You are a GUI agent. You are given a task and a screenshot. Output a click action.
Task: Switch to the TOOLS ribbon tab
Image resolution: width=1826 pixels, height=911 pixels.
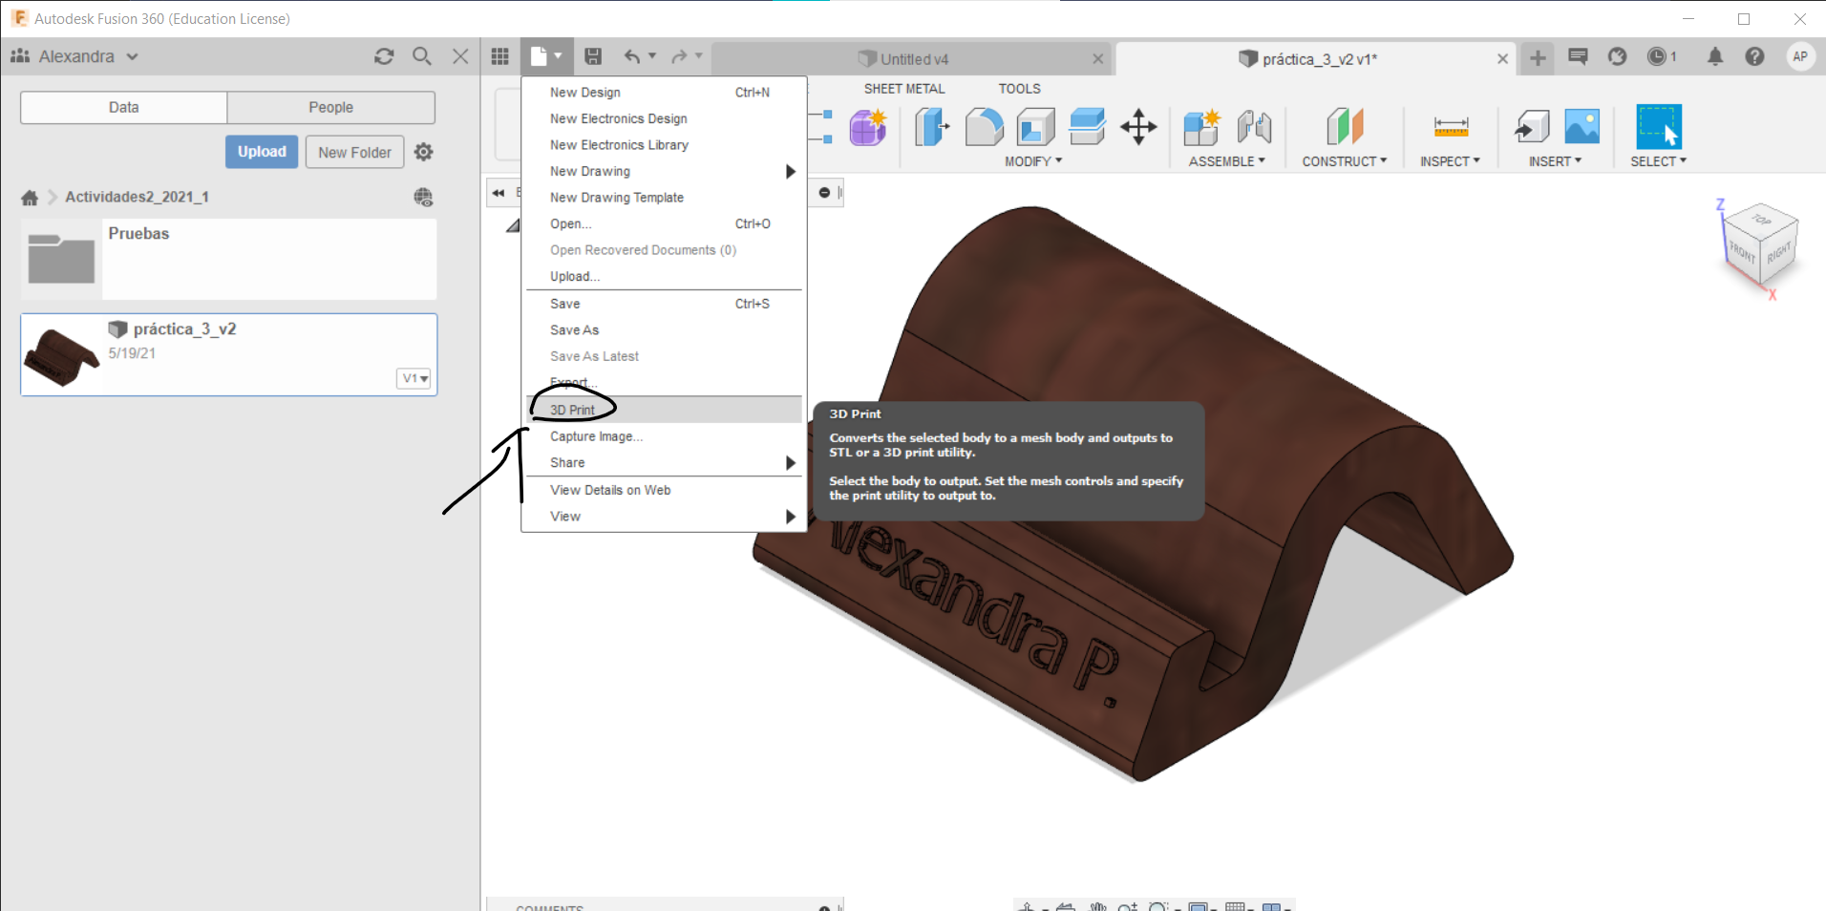(1019, 89)
